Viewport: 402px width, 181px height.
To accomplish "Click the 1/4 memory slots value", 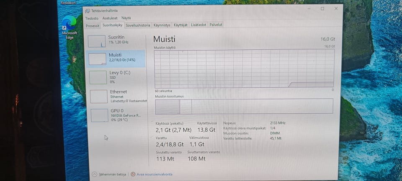I will pos(273,128).
